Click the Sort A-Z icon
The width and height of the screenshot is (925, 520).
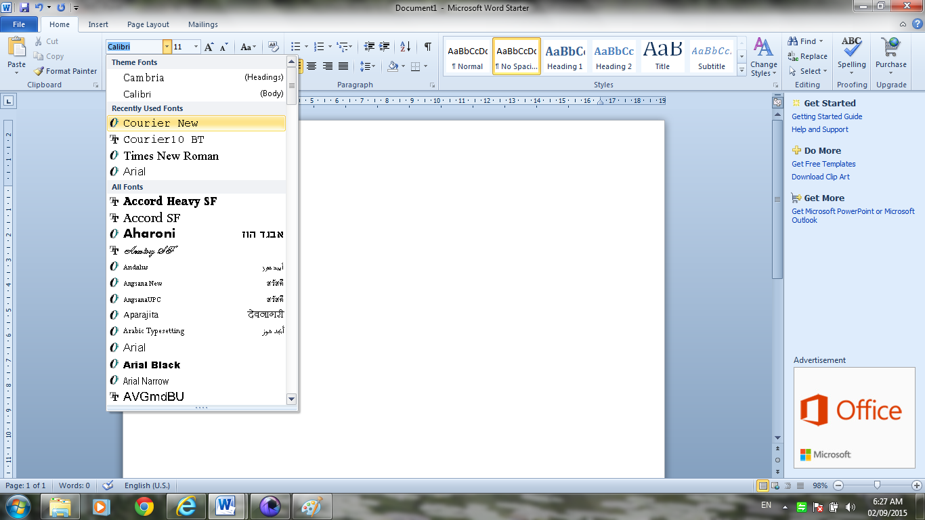pos(406,47)
